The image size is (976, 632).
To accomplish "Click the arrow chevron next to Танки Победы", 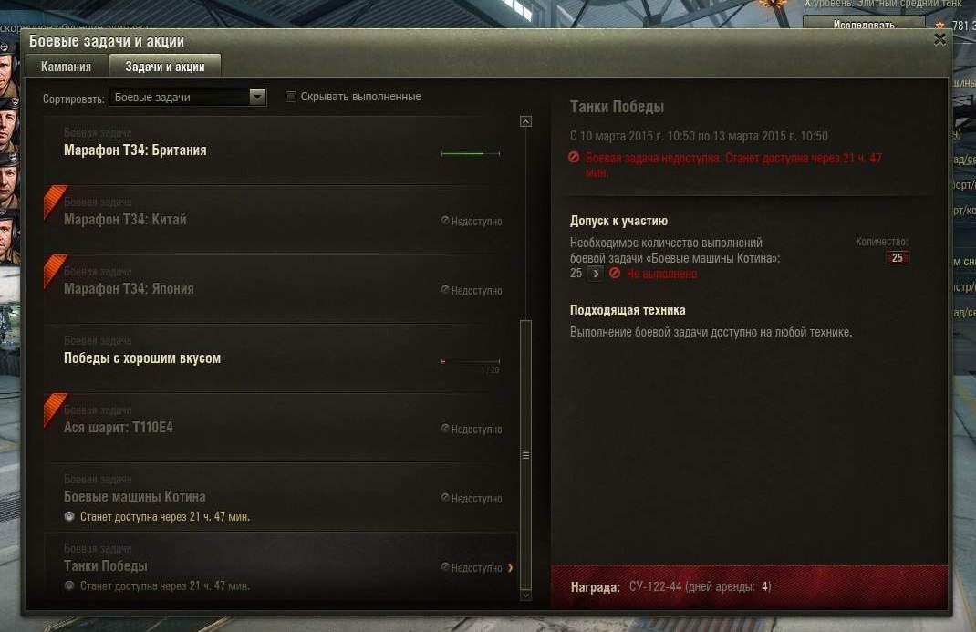I will click(x=511, y=567).
